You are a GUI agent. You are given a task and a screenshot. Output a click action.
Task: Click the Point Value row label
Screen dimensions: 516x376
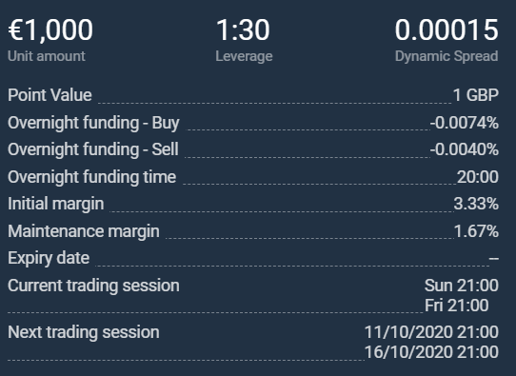(50, 95)
